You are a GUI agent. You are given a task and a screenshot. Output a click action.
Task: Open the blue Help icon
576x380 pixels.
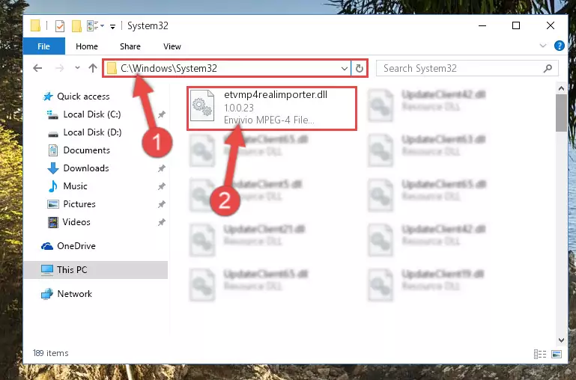[559, 46]
